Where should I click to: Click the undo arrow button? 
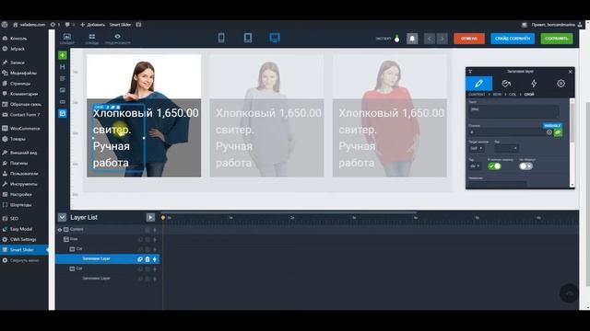tap(430, 39)
